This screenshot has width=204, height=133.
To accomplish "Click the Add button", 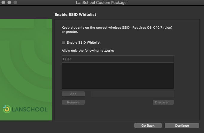I will click(x=73, y=94).
